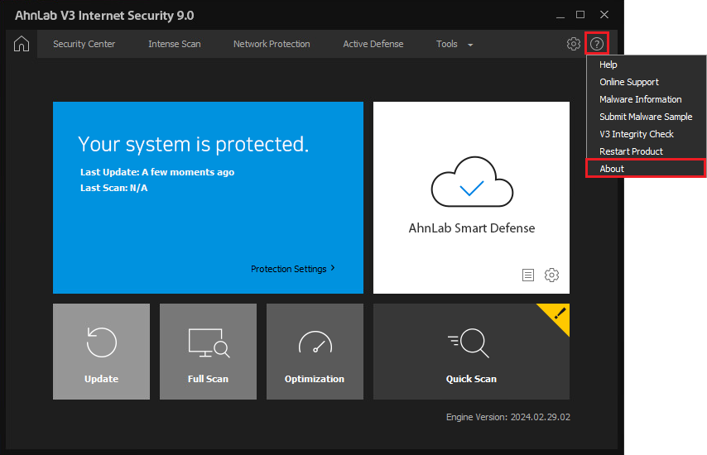Open Smart Defense log list icon
Image resolution: width=707 pixels, height=455 pixels.
pyautogui.click(x=527, y=275)
